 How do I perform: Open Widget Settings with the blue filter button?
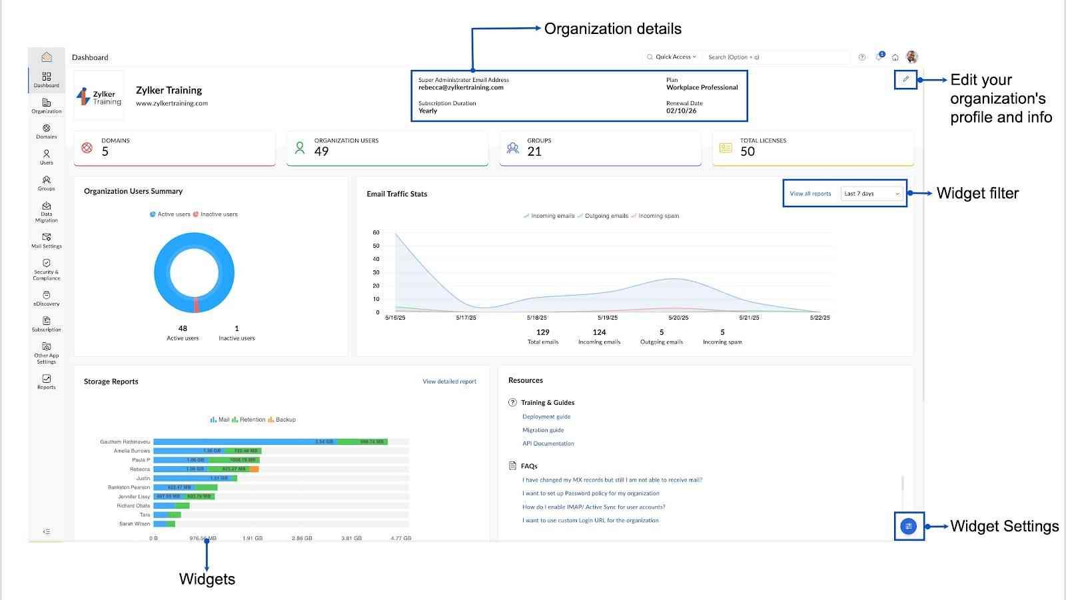click(909, 526)
